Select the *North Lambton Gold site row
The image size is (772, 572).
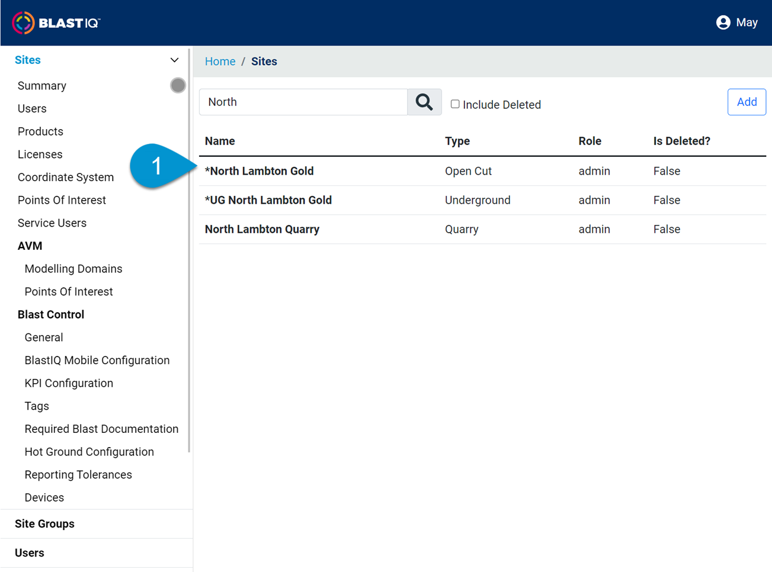pos(482,171)
